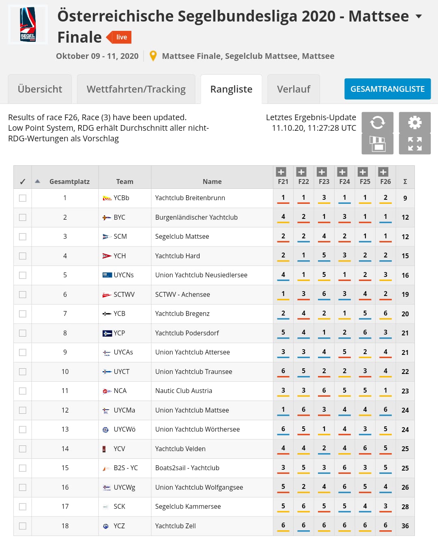
Task: Switch to the Übersicht tab
Action: (40, 89)
